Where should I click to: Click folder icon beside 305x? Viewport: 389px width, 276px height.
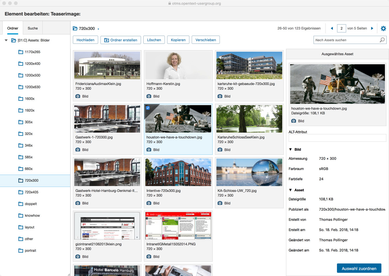[x=21, y=122]
